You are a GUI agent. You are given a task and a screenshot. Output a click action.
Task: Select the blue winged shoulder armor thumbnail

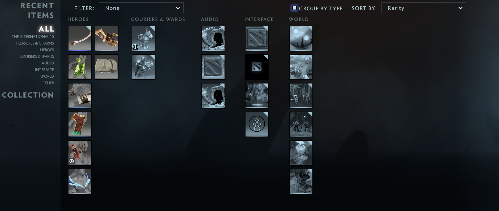click(80, 182)
